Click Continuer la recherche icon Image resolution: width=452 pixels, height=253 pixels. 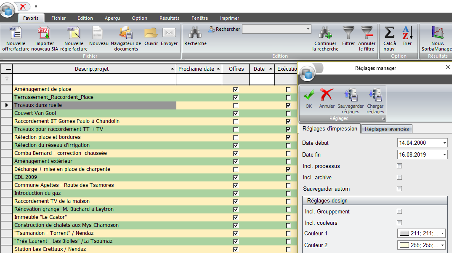coord(325,32)
